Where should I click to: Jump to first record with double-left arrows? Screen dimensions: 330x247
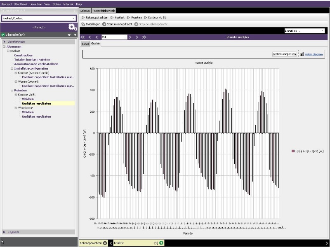click(82, 37)
